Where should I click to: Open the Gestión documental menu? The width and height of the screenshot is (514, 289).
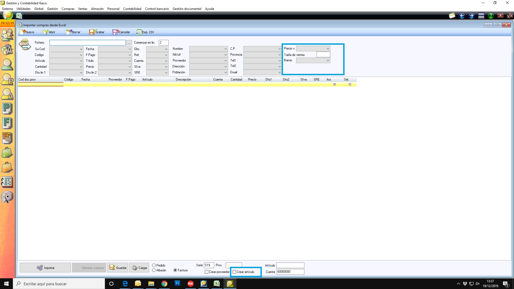tap(187, 9)
